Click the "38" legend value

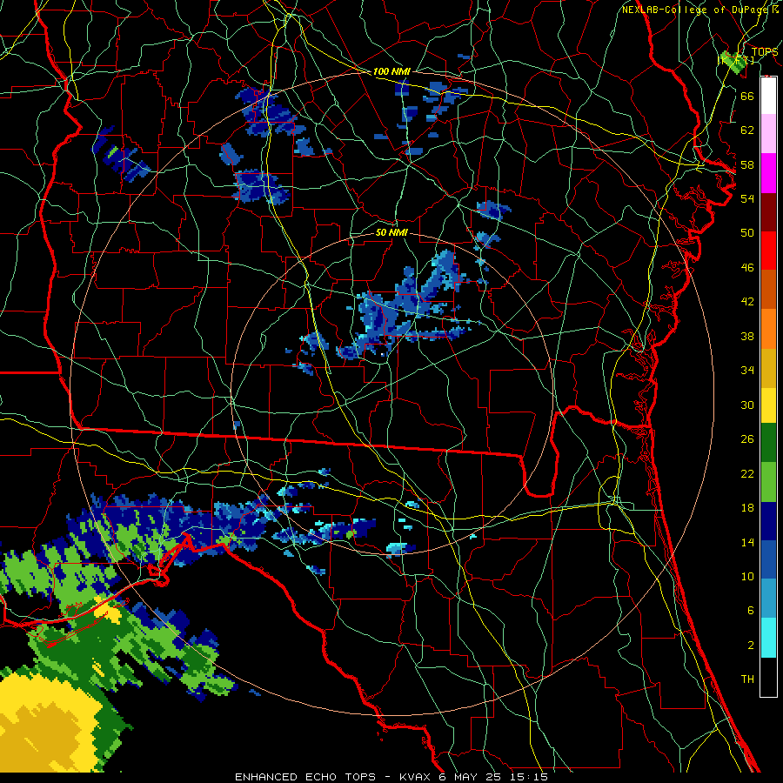(747, 336)
